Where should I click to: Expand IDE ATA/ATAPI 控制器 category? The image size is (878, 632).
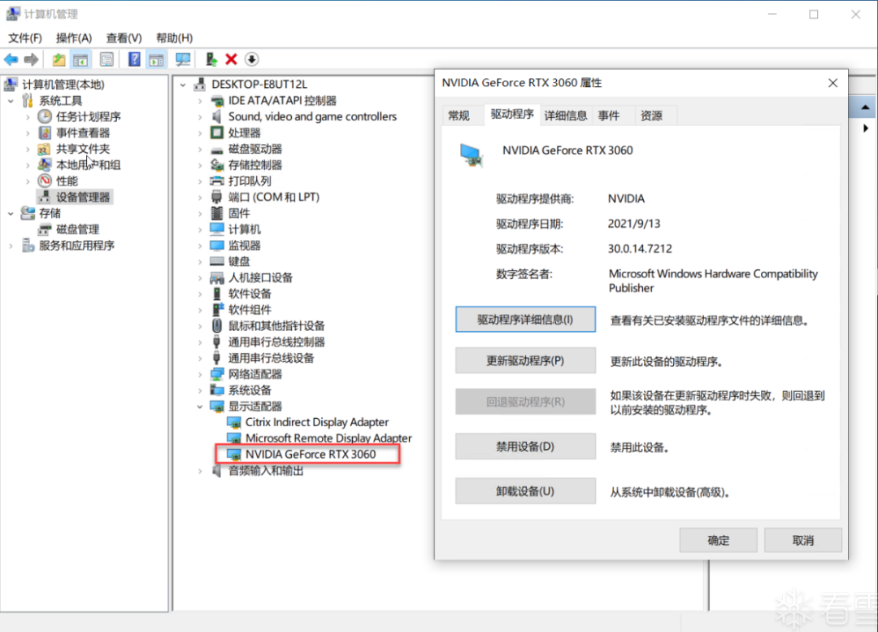200,101
